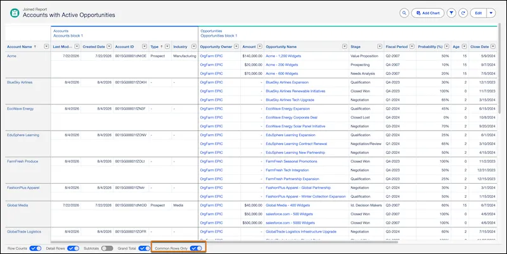Open the Global Media account link
The height and width of the screenshot is (254, 507).
[x=18, y=205]
